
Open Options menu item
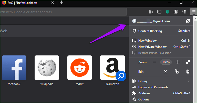(161, 99)
